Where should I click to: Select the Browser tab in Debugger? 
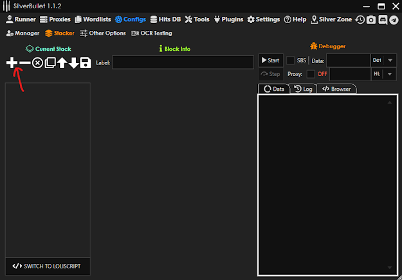click(x=336, y=89)
